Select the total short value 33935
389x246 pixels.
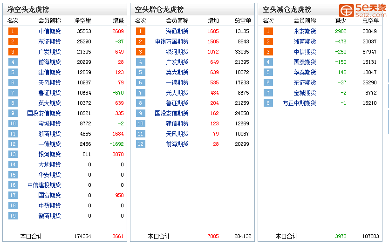242,52
